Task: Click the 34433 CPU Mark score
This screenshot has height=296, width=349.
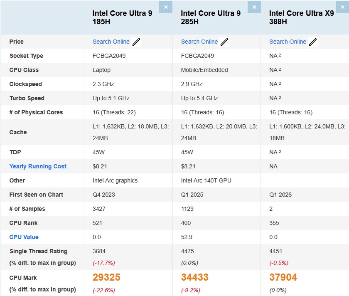Action: click(x=199, y=277)
